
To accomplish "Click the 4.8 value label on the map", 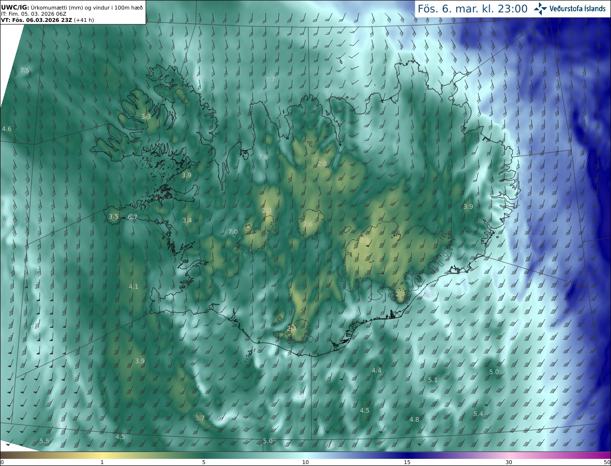I will click(414, 419).
